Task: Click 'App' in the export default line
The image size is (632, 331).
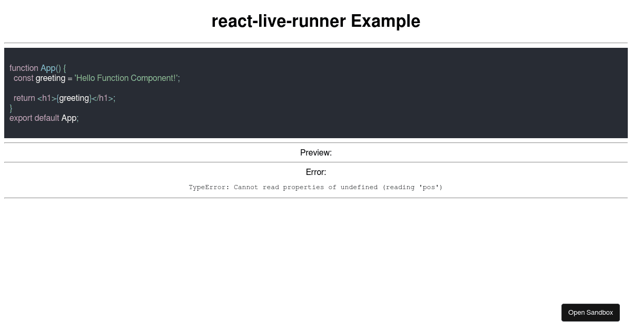Action: [x=68, y=118]
